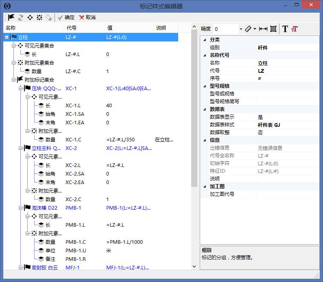
Task: Edit the 序号 value #
Action: click(288, 78)
